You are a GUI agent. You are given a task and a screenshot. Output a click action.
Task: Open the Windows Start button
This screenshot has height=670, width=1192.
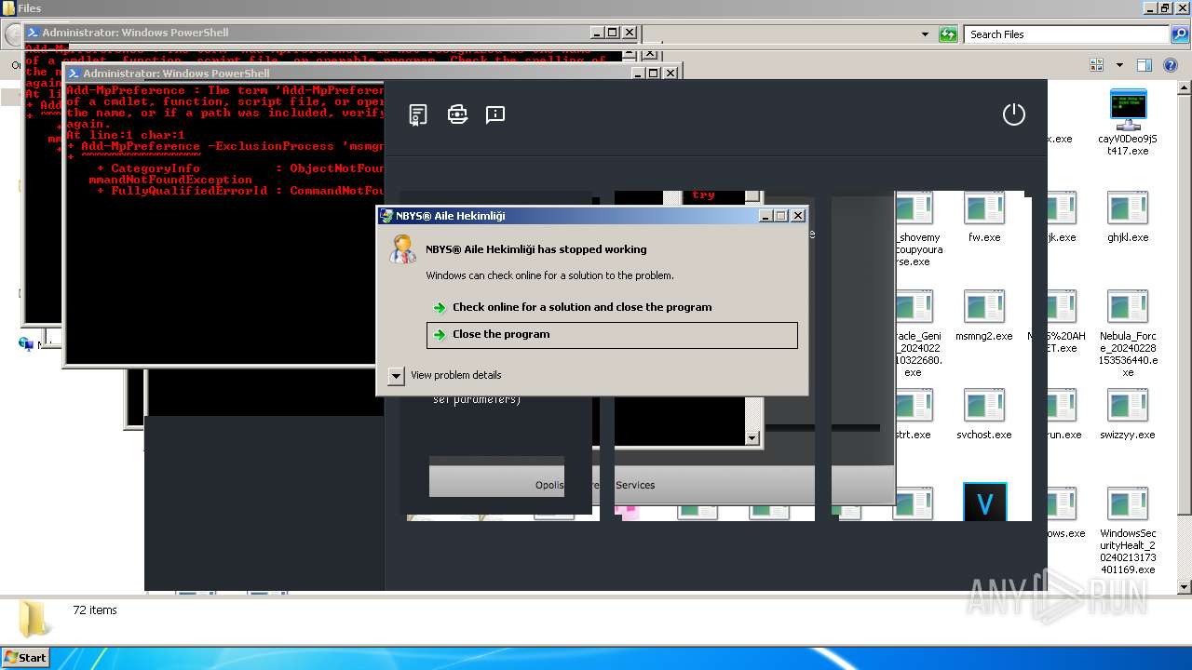click(25, 657)
